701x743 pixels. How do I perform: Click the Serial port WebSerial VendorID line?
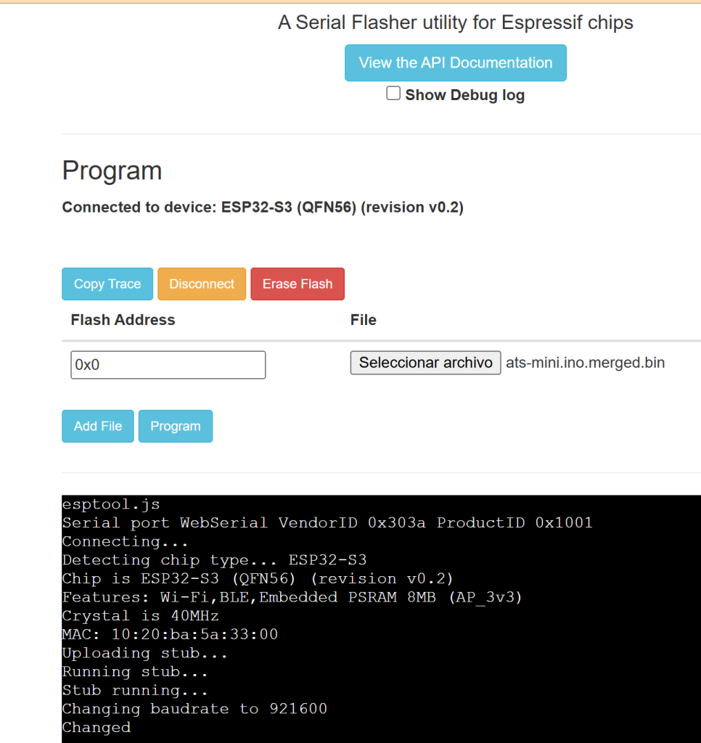pos(327,522)
